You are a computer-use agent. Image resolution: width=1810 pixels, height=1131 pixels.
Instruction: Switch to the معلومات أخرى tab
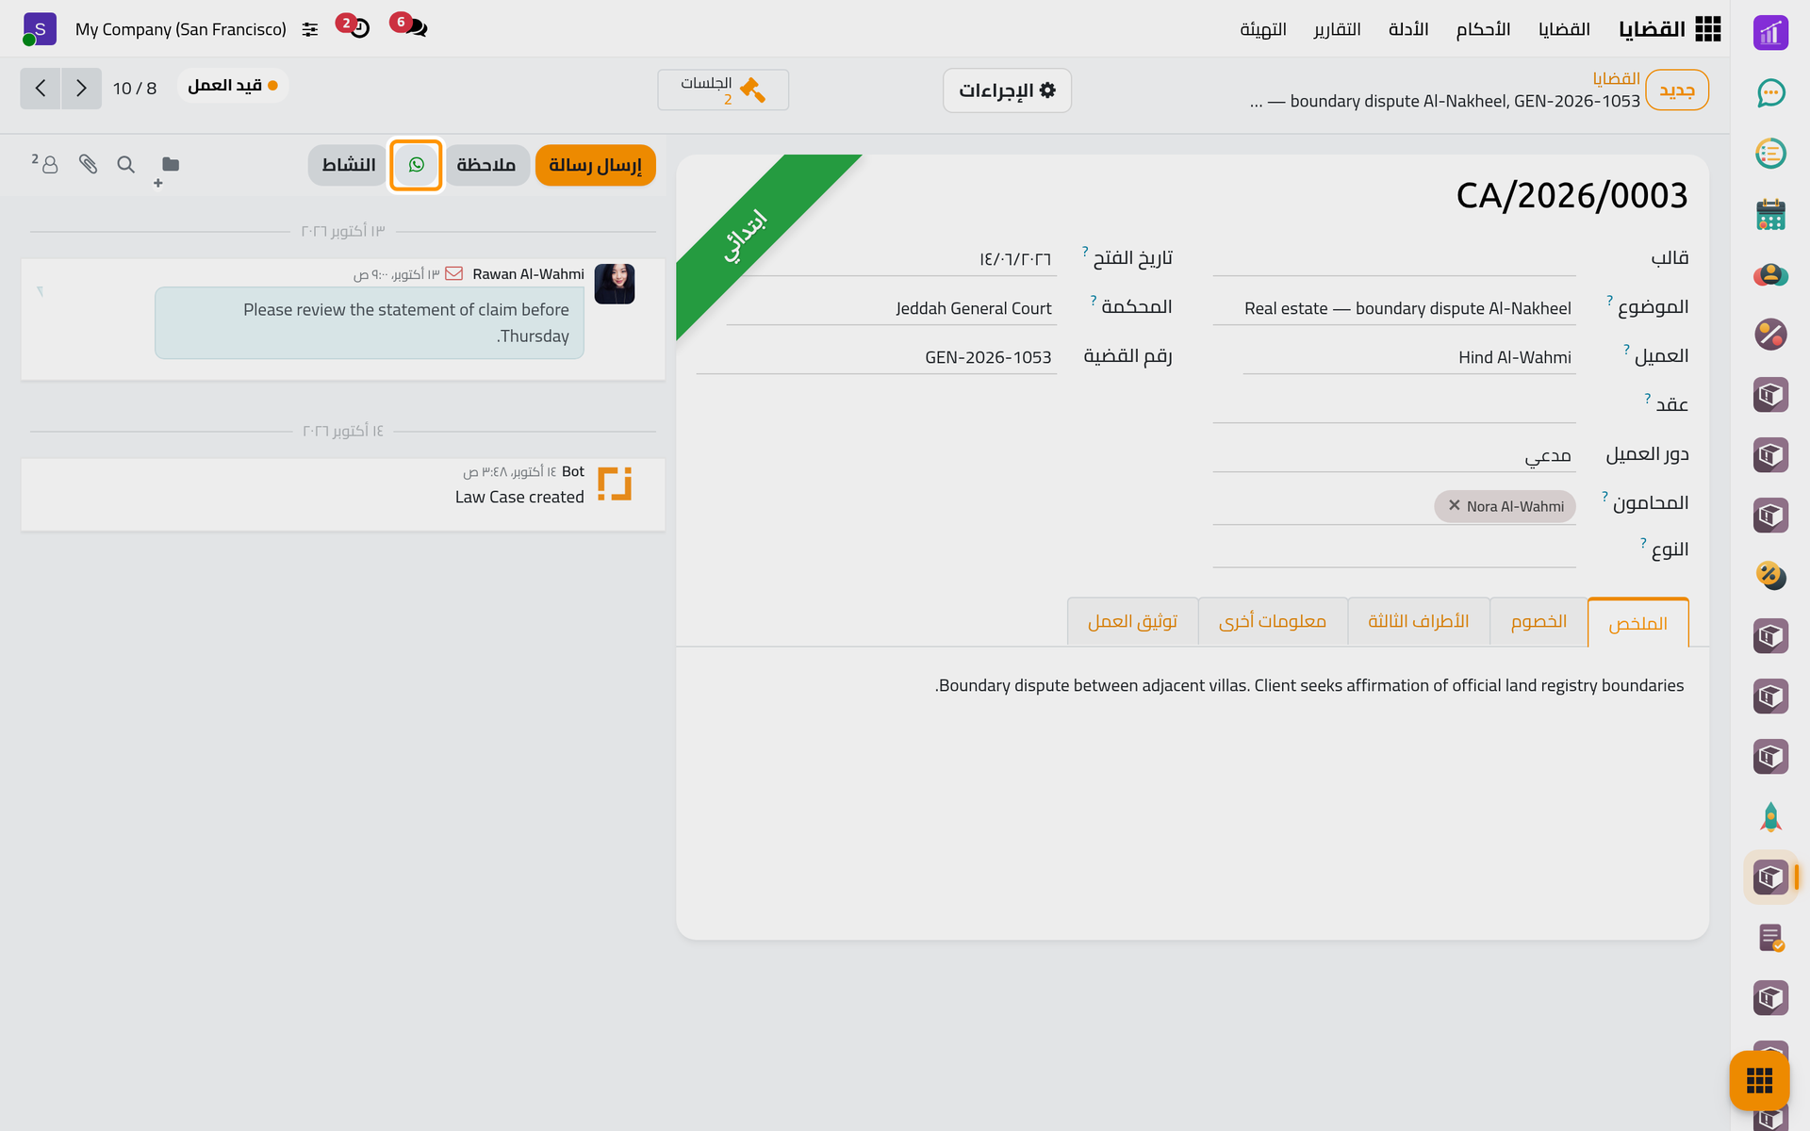pyautogui.click(x=1273, y=621)
